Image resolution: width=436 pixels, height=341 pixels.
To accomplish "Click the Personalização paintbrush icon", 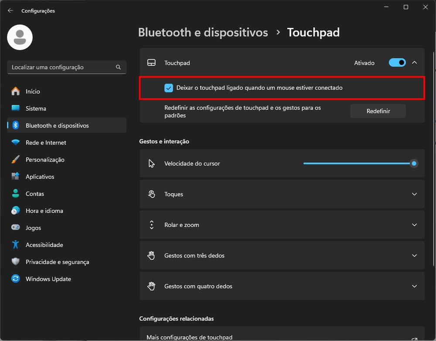I will pos(16,160).
